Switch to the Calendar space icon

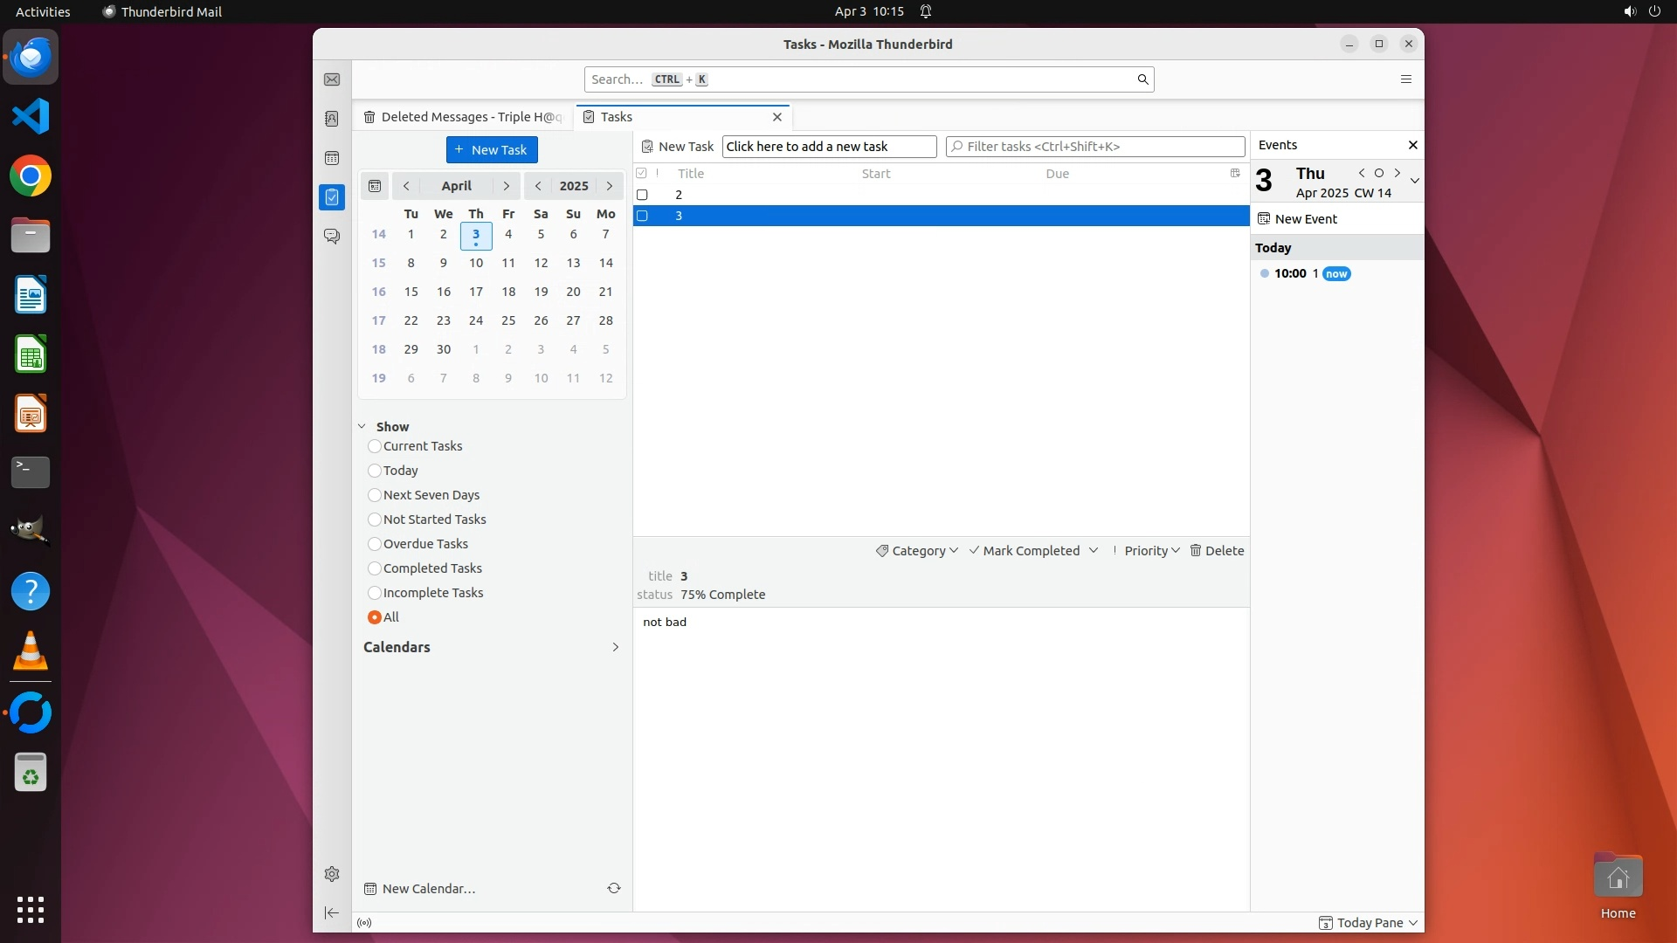[x=332, y=158]
